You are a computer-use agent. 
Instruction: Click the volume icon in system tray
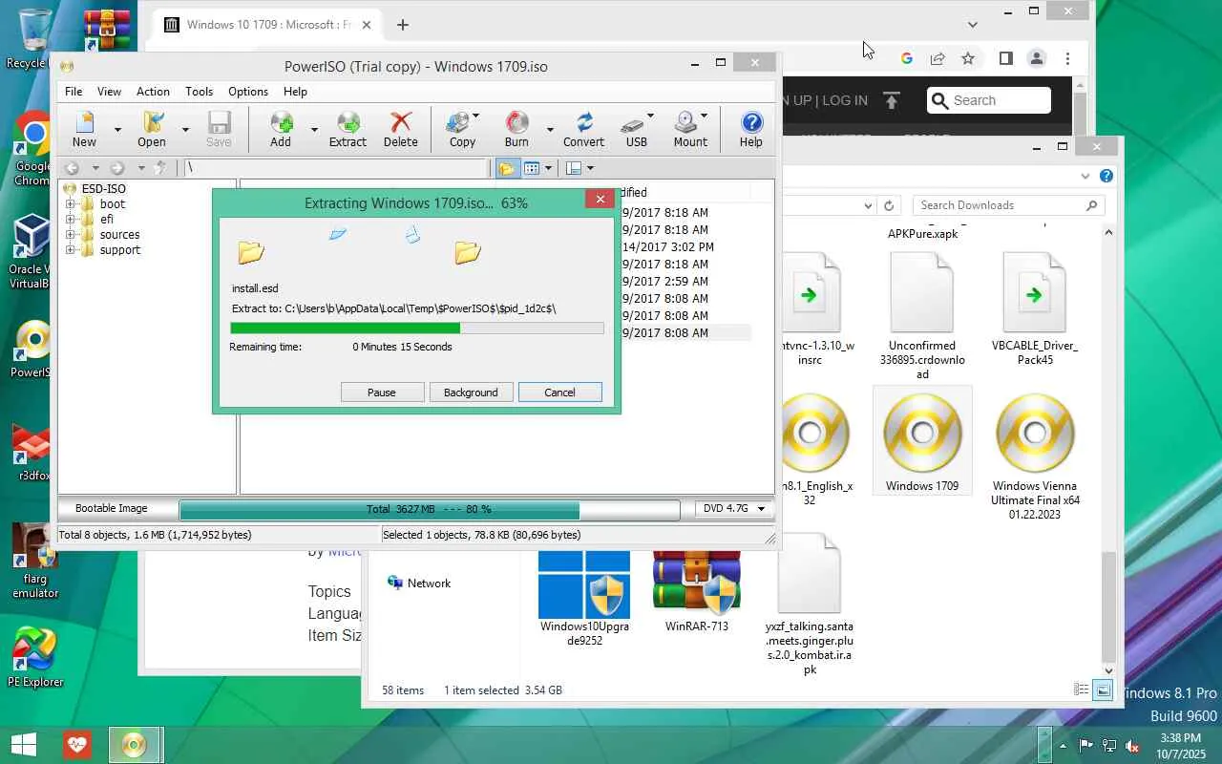point(1132,746)
